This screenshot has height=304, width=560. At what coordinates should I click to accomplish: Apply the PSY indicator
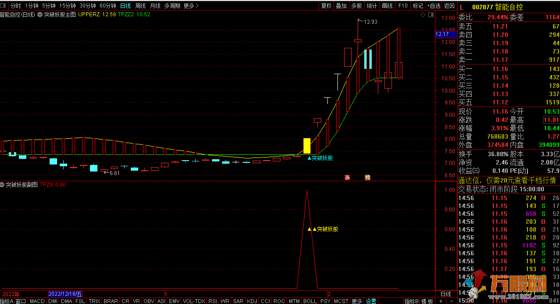tap(325, 301)
